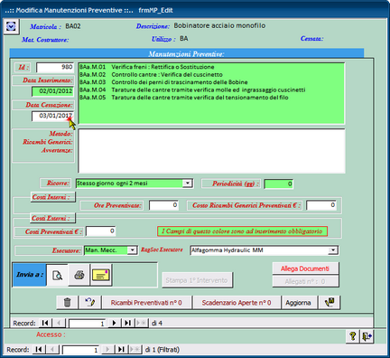Viewport: 390px width, 358px height.
Task: Click Costo Ricambi Generici Preventivati field
Action: tap(321, 205)
